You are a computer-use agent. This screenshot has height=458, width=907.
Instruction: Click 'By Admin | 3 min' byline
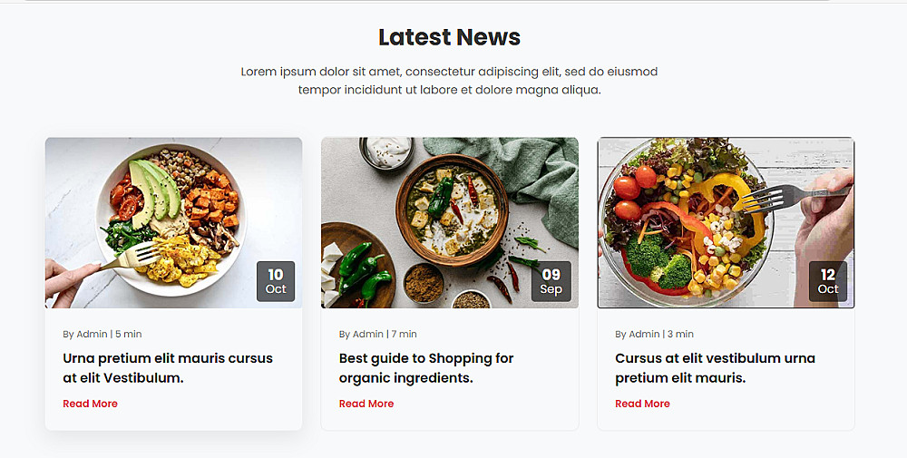click(654, 335)
